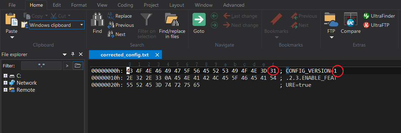Click the Bookmarks icon
Screen dimensions: 401x133
(276, 20)
